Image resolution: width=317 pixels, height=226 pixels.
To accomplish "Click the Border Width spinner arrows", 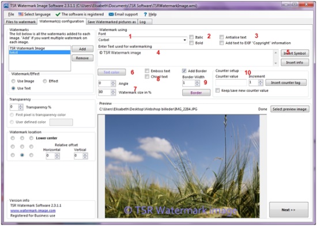I will pyautogui.click(x=197, y=83).
